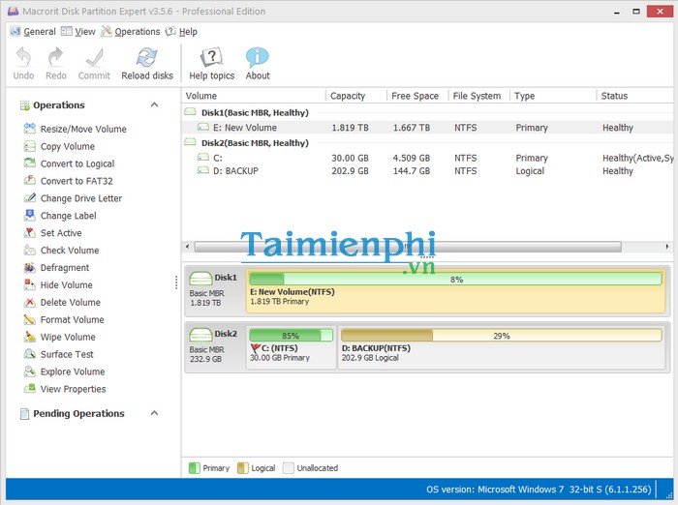Choose Change Drive Letter
Image resolution: width=678 pixels, height=505 pixels.
(80, 198)
